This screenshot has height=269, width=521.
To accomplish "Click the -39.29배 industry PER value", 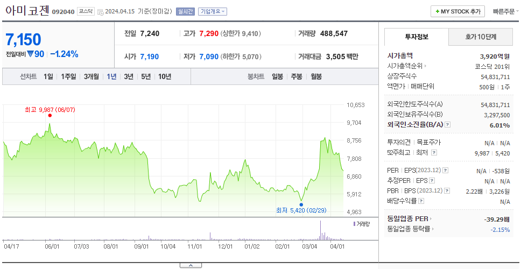I will (x=497, y=219).
